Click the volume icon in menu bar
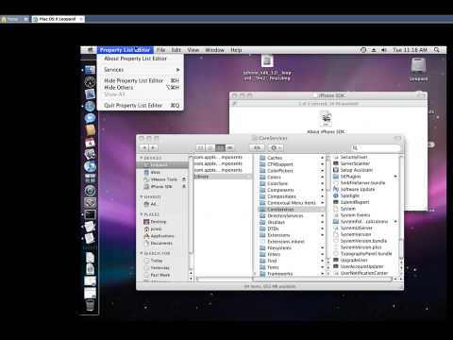453x340 pixels. (384, 50)
